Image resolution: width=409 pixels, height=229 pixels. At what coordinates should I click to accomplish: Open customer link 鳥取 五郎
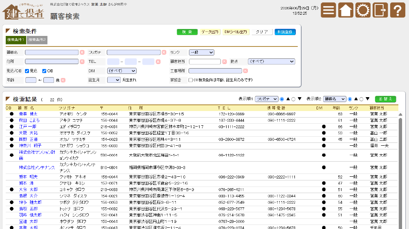click(28, 209)
